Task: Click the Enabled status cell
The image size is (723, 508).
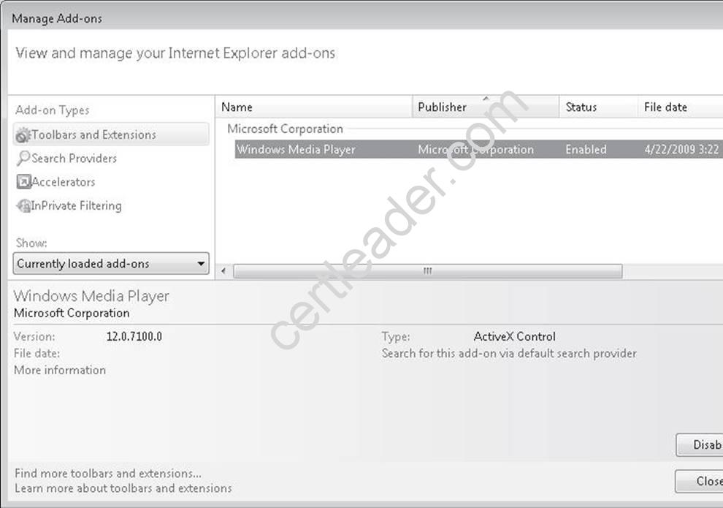Action: click(x=586, y=150)
